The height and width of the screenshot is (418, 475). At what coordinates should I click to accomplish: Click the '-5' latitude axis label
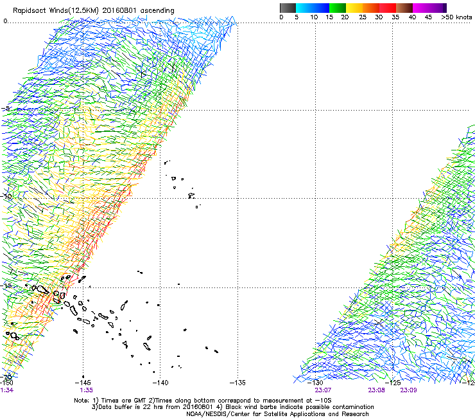click(6, 109)
